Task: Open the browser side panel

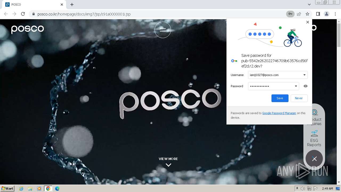Action: click(318, 14)
